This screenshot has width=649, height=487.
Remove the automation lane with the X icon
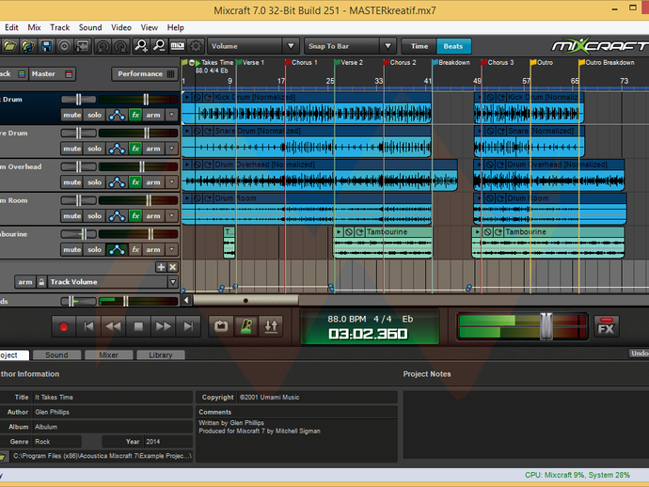tap(173, 267)
